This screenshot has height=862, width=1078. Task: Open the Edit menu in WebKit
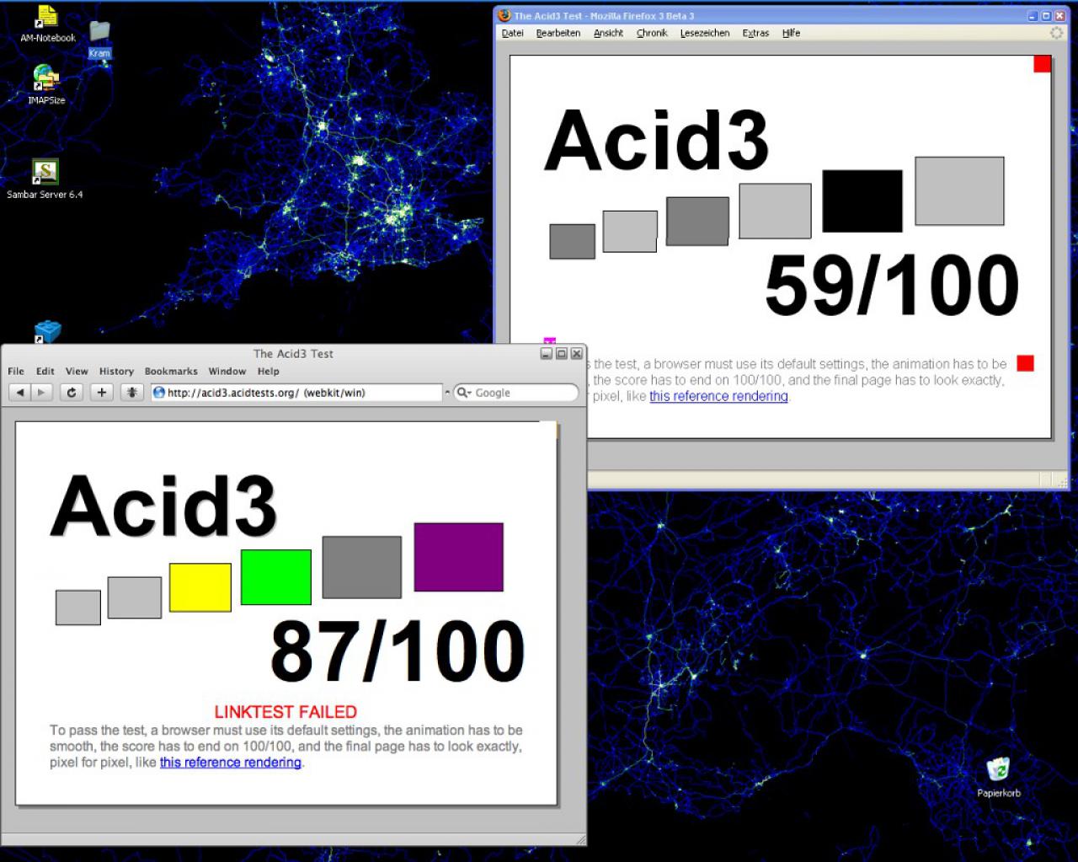pos(45,371)
